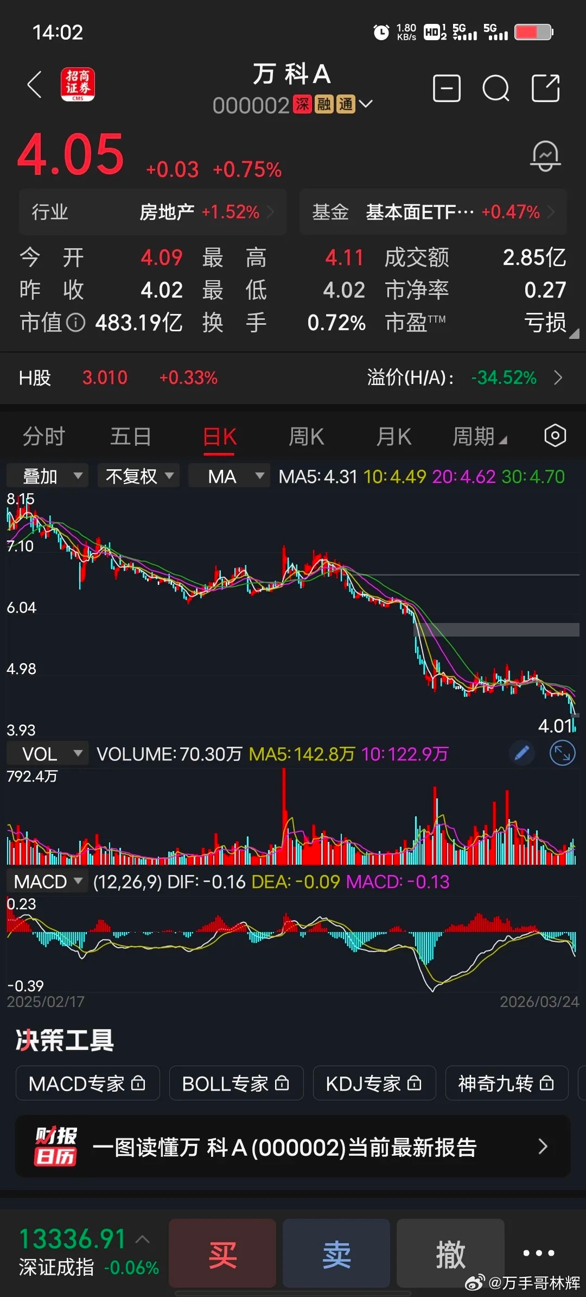Tap the 4.05 current price
586x1297 pixels.
click(71, 155)
